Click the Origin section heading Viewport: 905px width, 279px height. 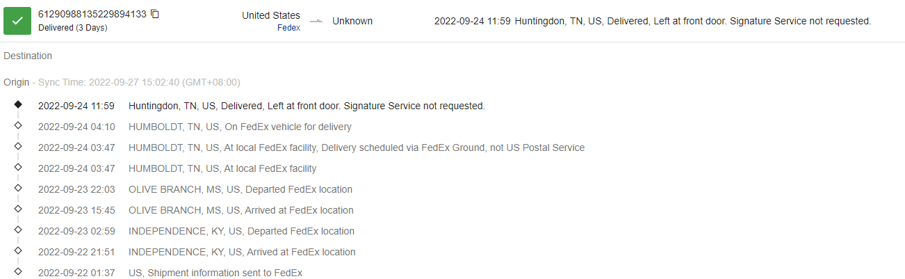[x=16, y=82]
